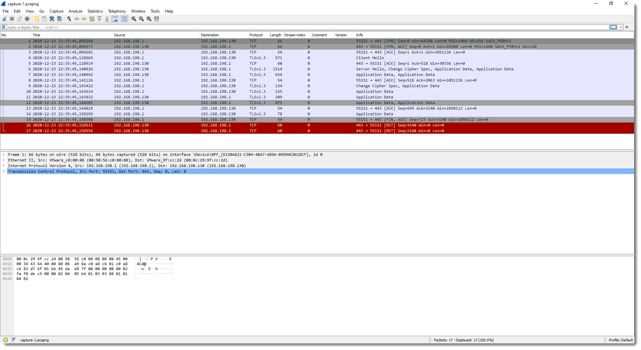Viewport: 641px width, 350px height.
Task: Click the zoom in magnifier icon
Action: point(134,19)
